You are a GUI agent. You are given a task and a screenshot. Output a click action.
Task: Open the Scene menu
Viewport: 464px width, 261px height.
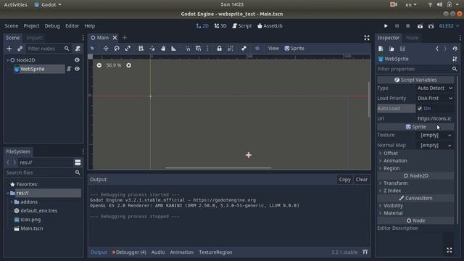[x=12, y=26]
